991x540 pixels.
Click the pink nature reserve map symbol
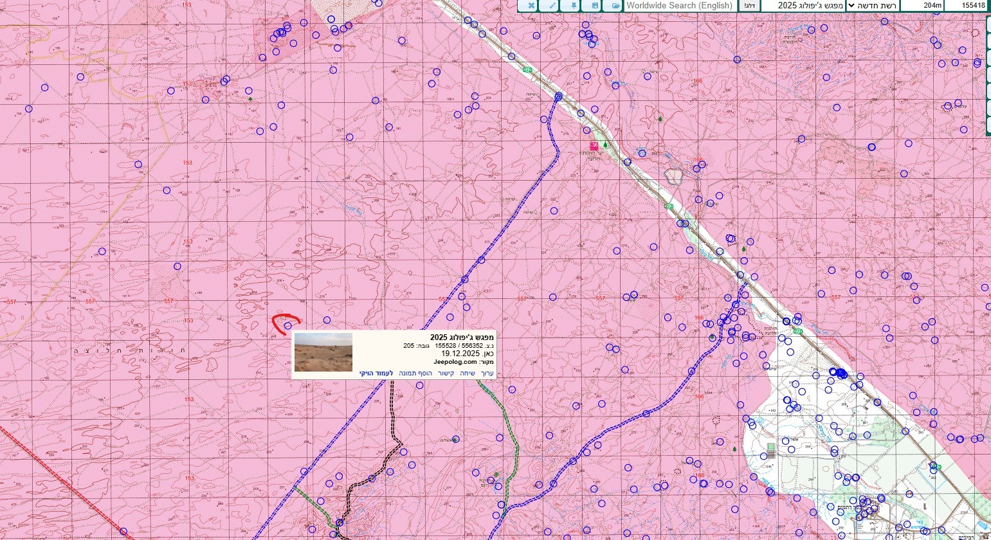594,146
